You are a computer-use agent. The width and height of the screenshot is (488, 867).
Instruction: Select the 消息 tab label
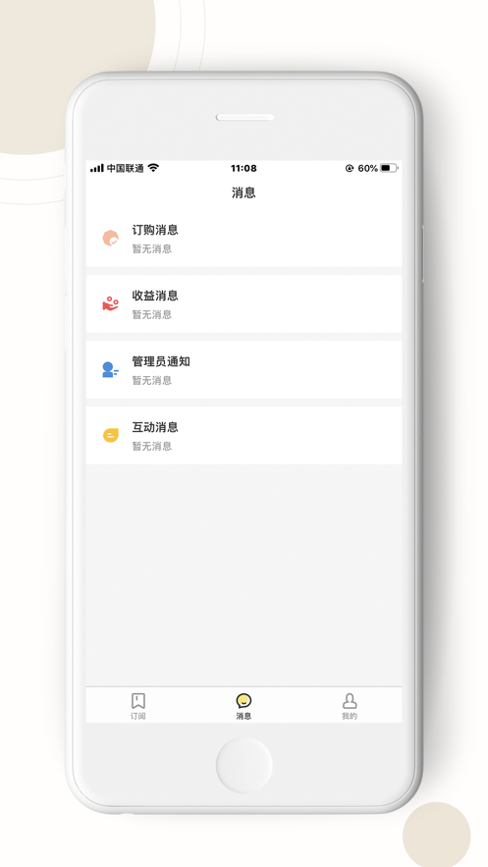click(x=244, y=716)
